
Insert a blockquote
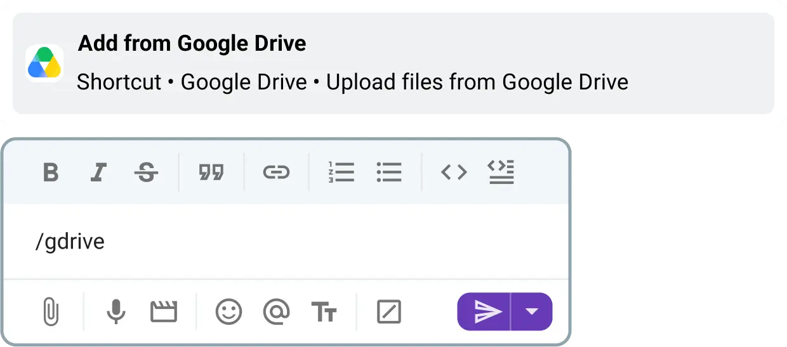point(211,172)
